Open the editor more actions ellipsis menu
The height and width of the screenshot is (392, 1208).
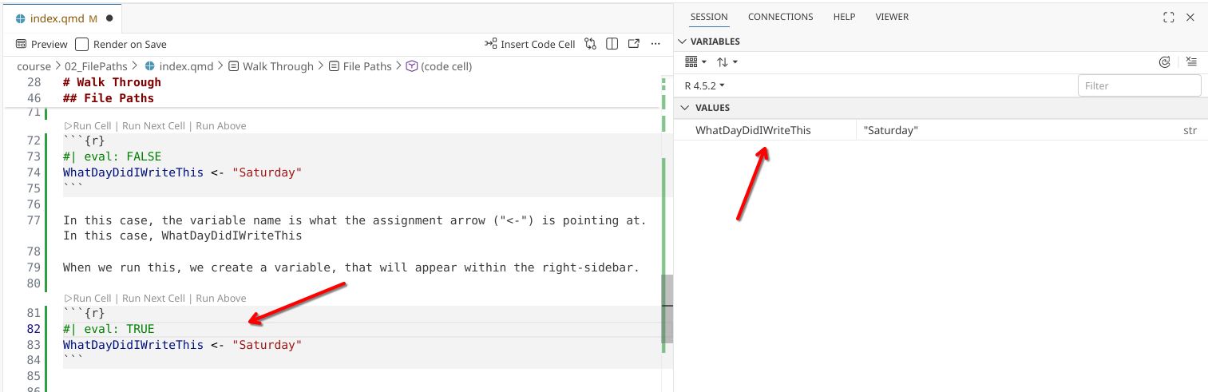pos(655,44)
